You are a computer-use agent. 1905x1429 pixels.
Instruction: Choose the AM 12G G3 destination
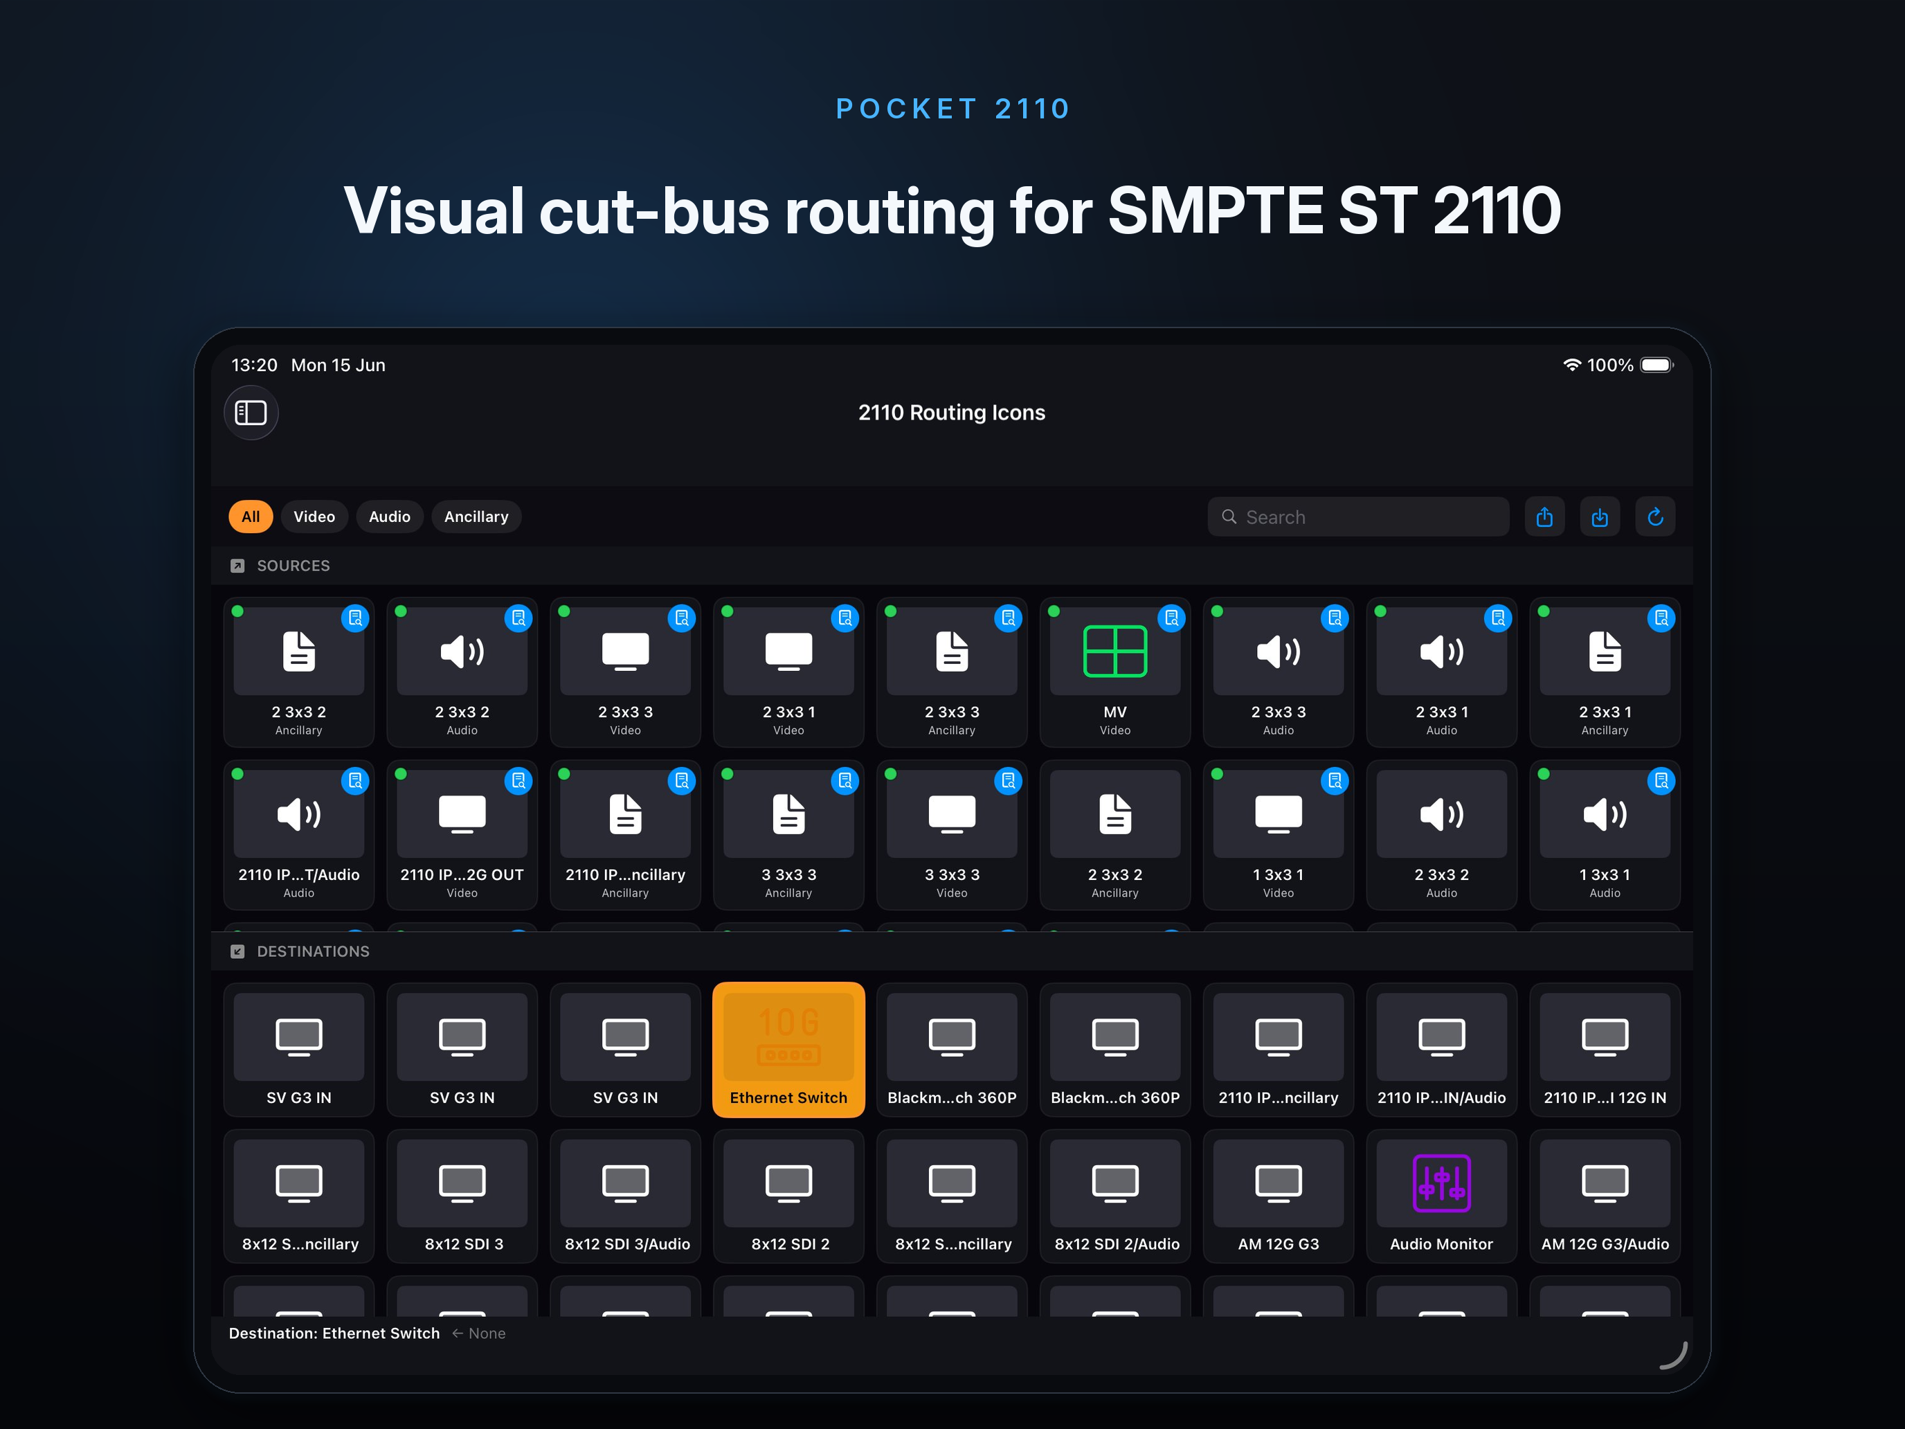point(1278,1196)
